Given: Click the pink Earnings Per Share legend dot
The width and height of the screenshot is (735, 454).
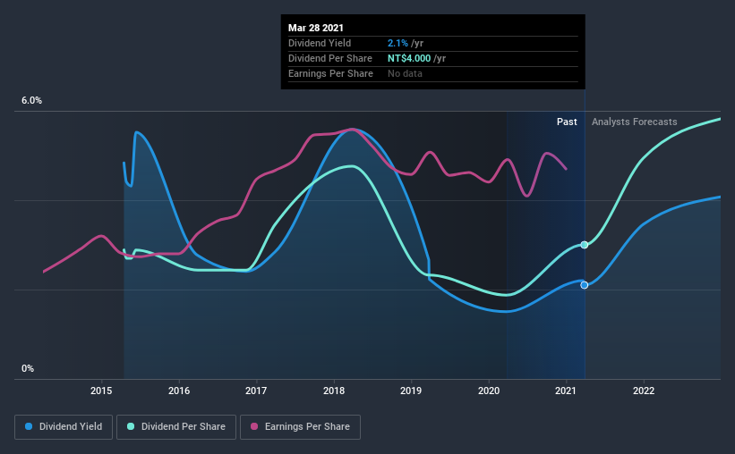Looking at the screenshot, I should click(x=254, y=426).
